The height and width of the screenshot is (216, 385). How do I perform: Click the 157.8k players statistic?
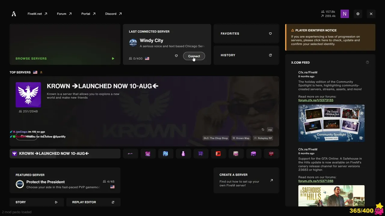click(x=328, y=12)
